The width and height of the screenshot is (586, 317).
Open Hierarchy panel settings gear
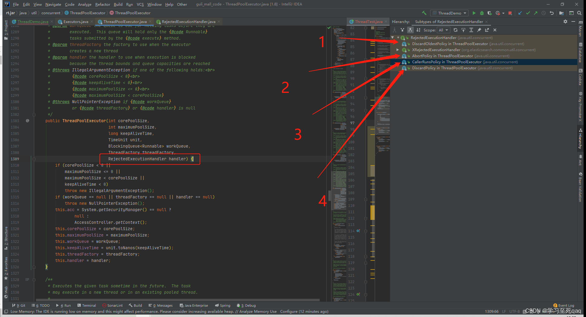[x=565, y=21]
